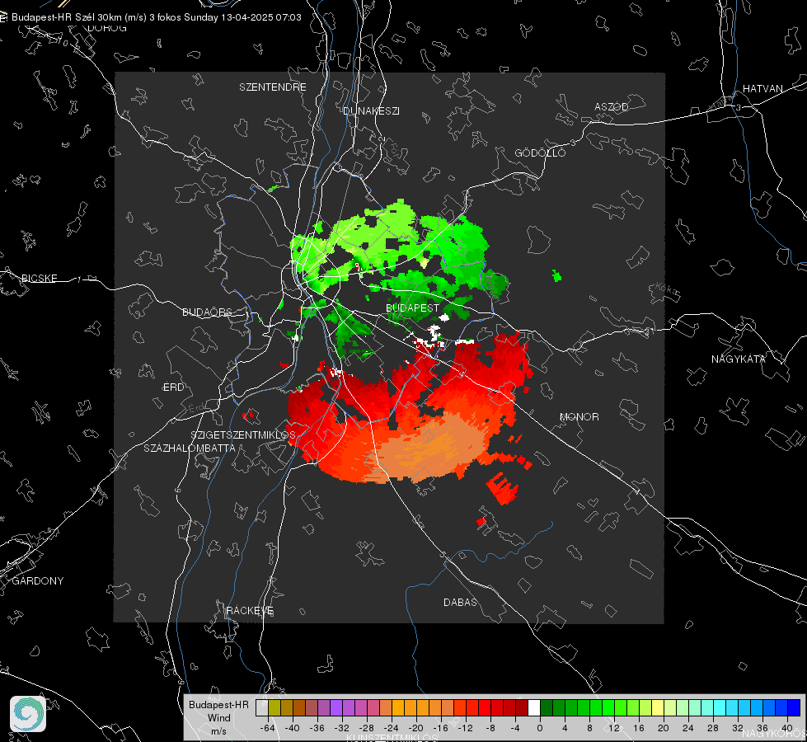807x742 pixels.
Task: Click the MONOR town label
Action: tap(579, 417)
